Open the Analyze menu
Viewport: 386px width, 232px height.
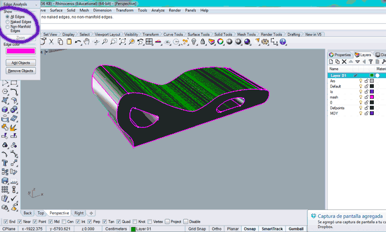tap(158, 10)
